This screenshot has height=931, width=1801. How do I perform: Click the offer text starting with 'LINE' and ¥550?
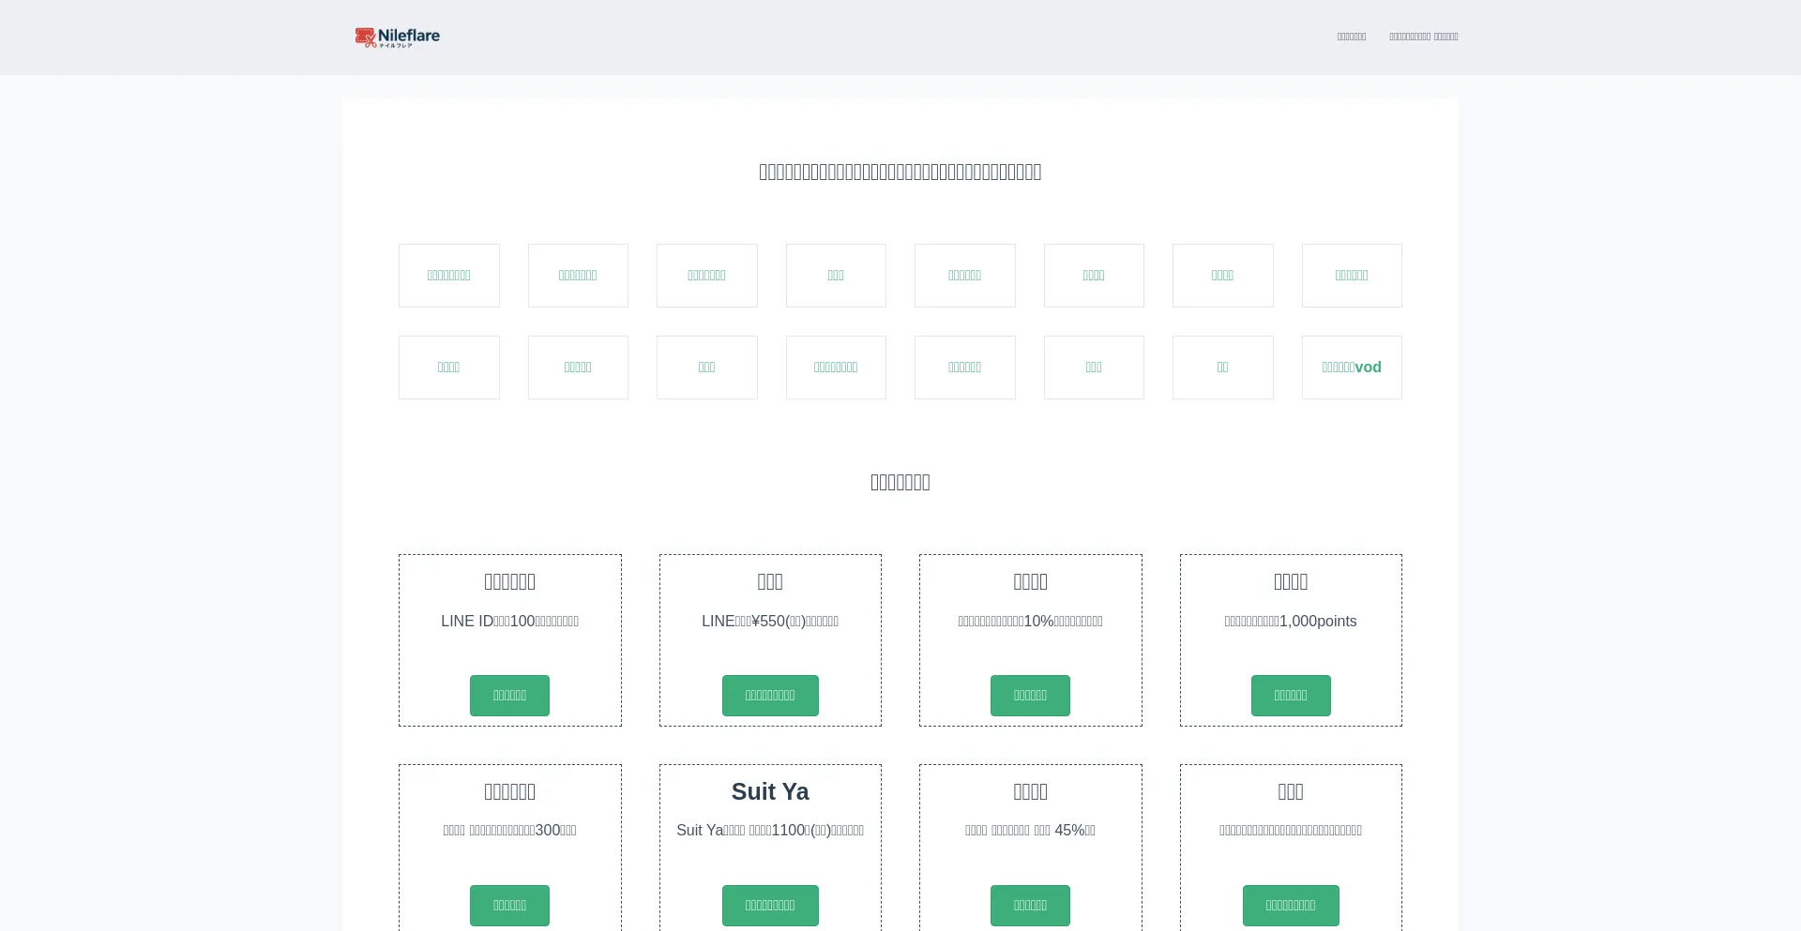click(x=769, y=622)
